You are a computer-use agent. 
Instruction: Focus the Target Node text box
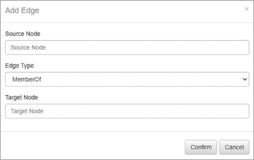[x=127, y=111]
